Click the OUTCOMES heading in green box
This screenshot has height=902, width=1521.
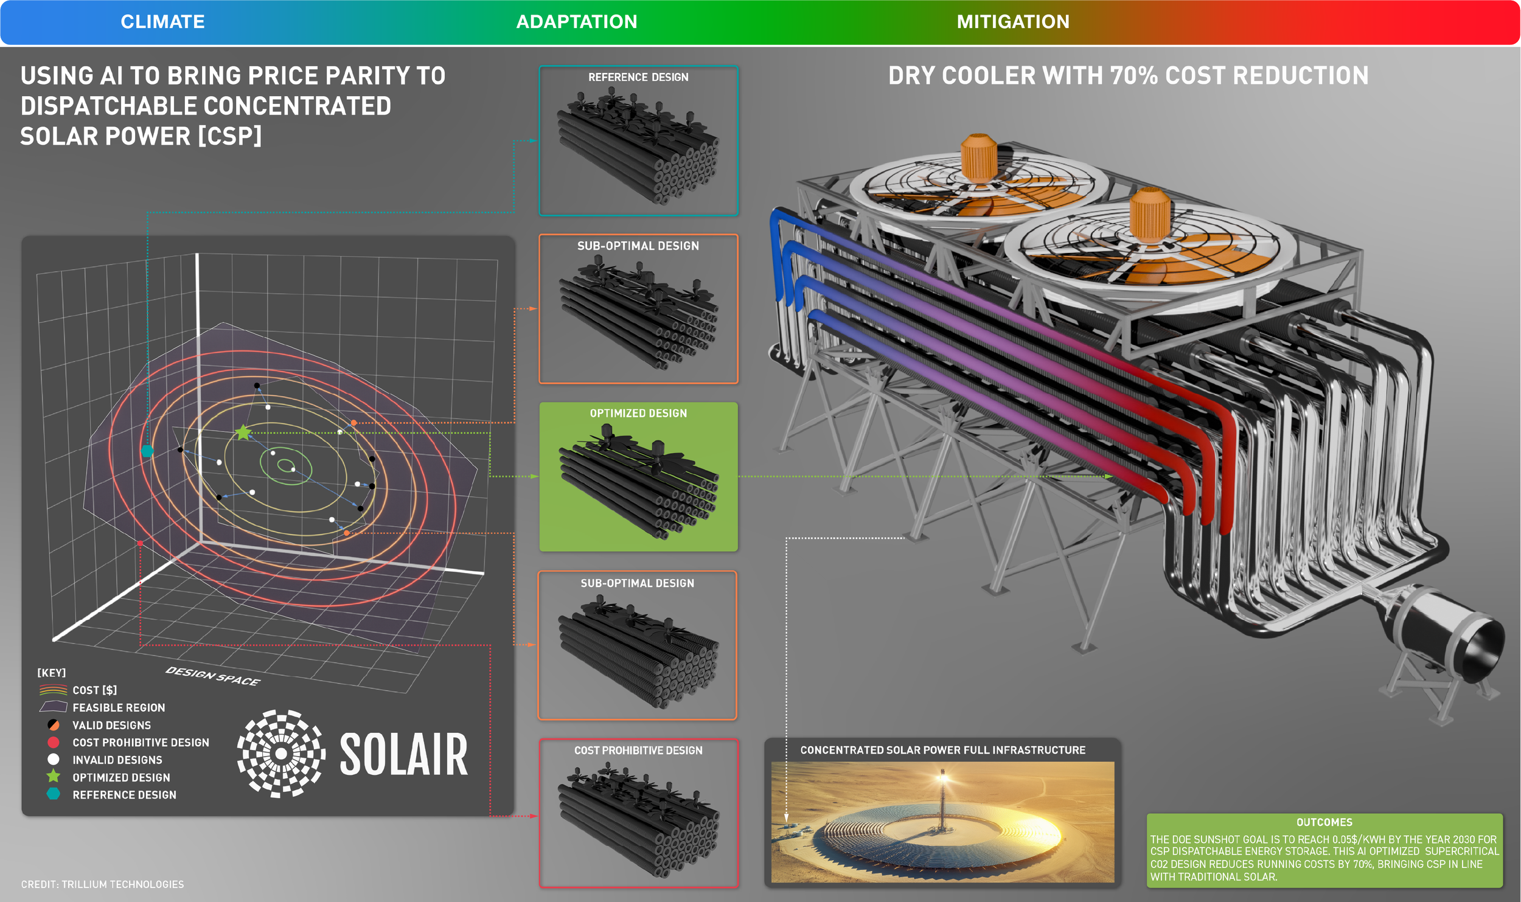pyautogui.click(x=1324, y=822)
